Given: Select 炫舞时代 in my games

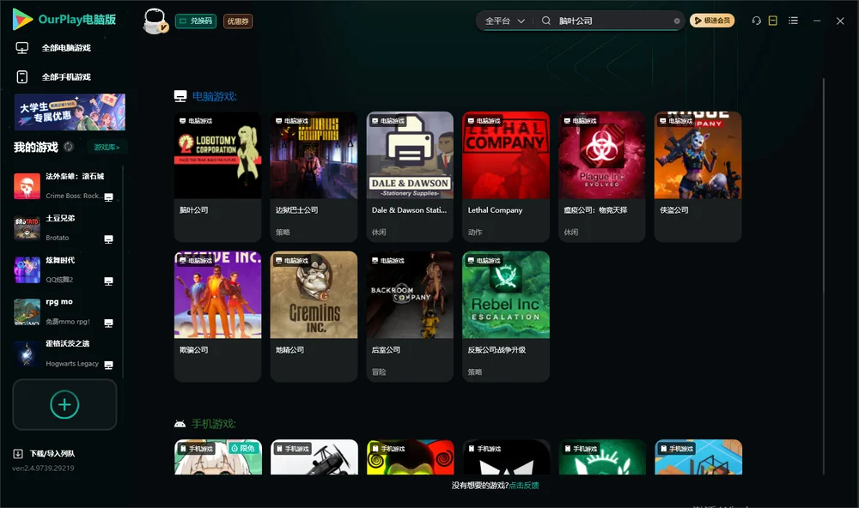Looking at the screenshot, I should [x=63, y=269].
